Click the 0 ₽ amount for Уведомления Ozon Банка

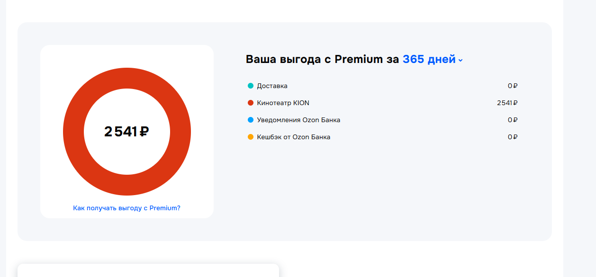[513, 120]
